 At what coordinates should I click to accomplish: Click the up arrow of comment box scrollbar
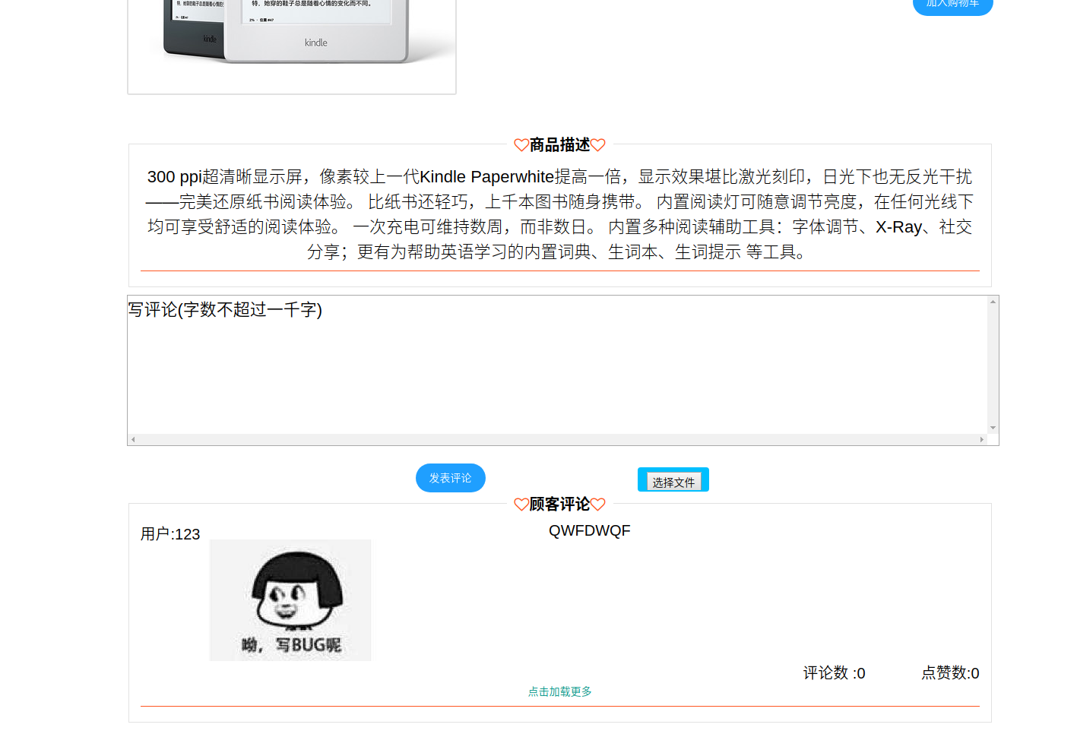pos(993,302)
